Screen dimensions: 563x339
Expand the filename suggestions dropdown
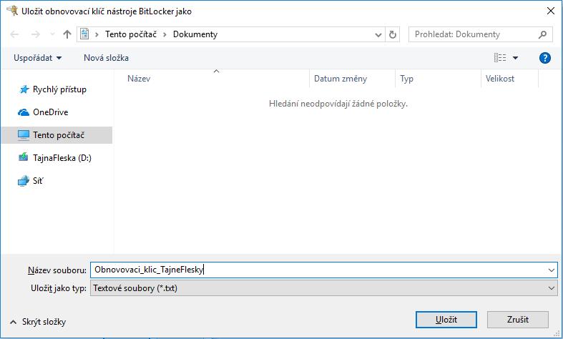pos(552,270)
